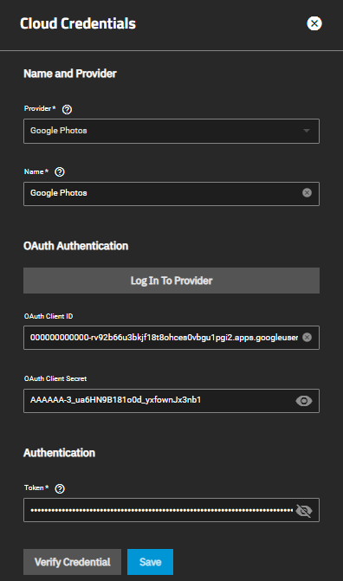This screenshot has width=343, height=581.
Task: Clear the OAuth Client ID field
Action: 307,337
